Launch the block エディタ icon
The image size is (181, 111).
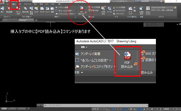coord(36,10)
